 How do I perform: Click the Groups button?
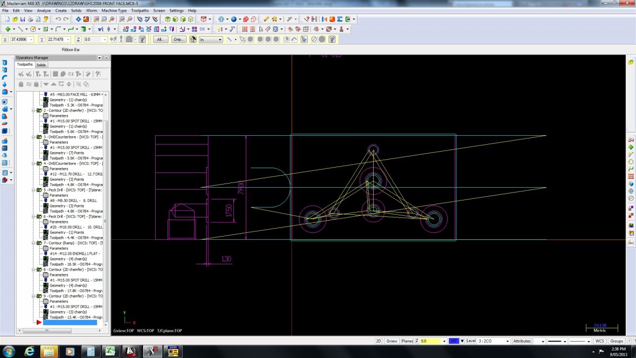(616, 341)
